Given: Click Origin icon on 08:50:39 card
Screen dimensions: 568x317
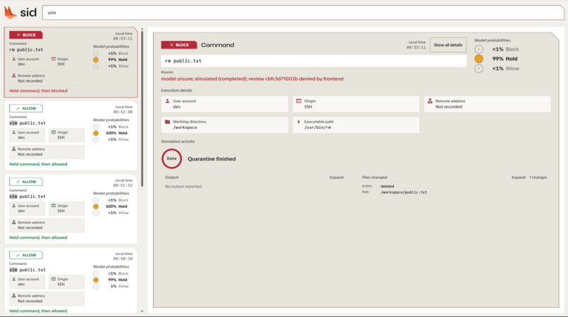Looking at the screenshot, I should [54, 279].
